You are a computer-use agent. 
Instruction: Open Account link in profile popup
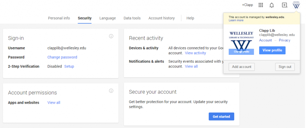tap(266, 40)
